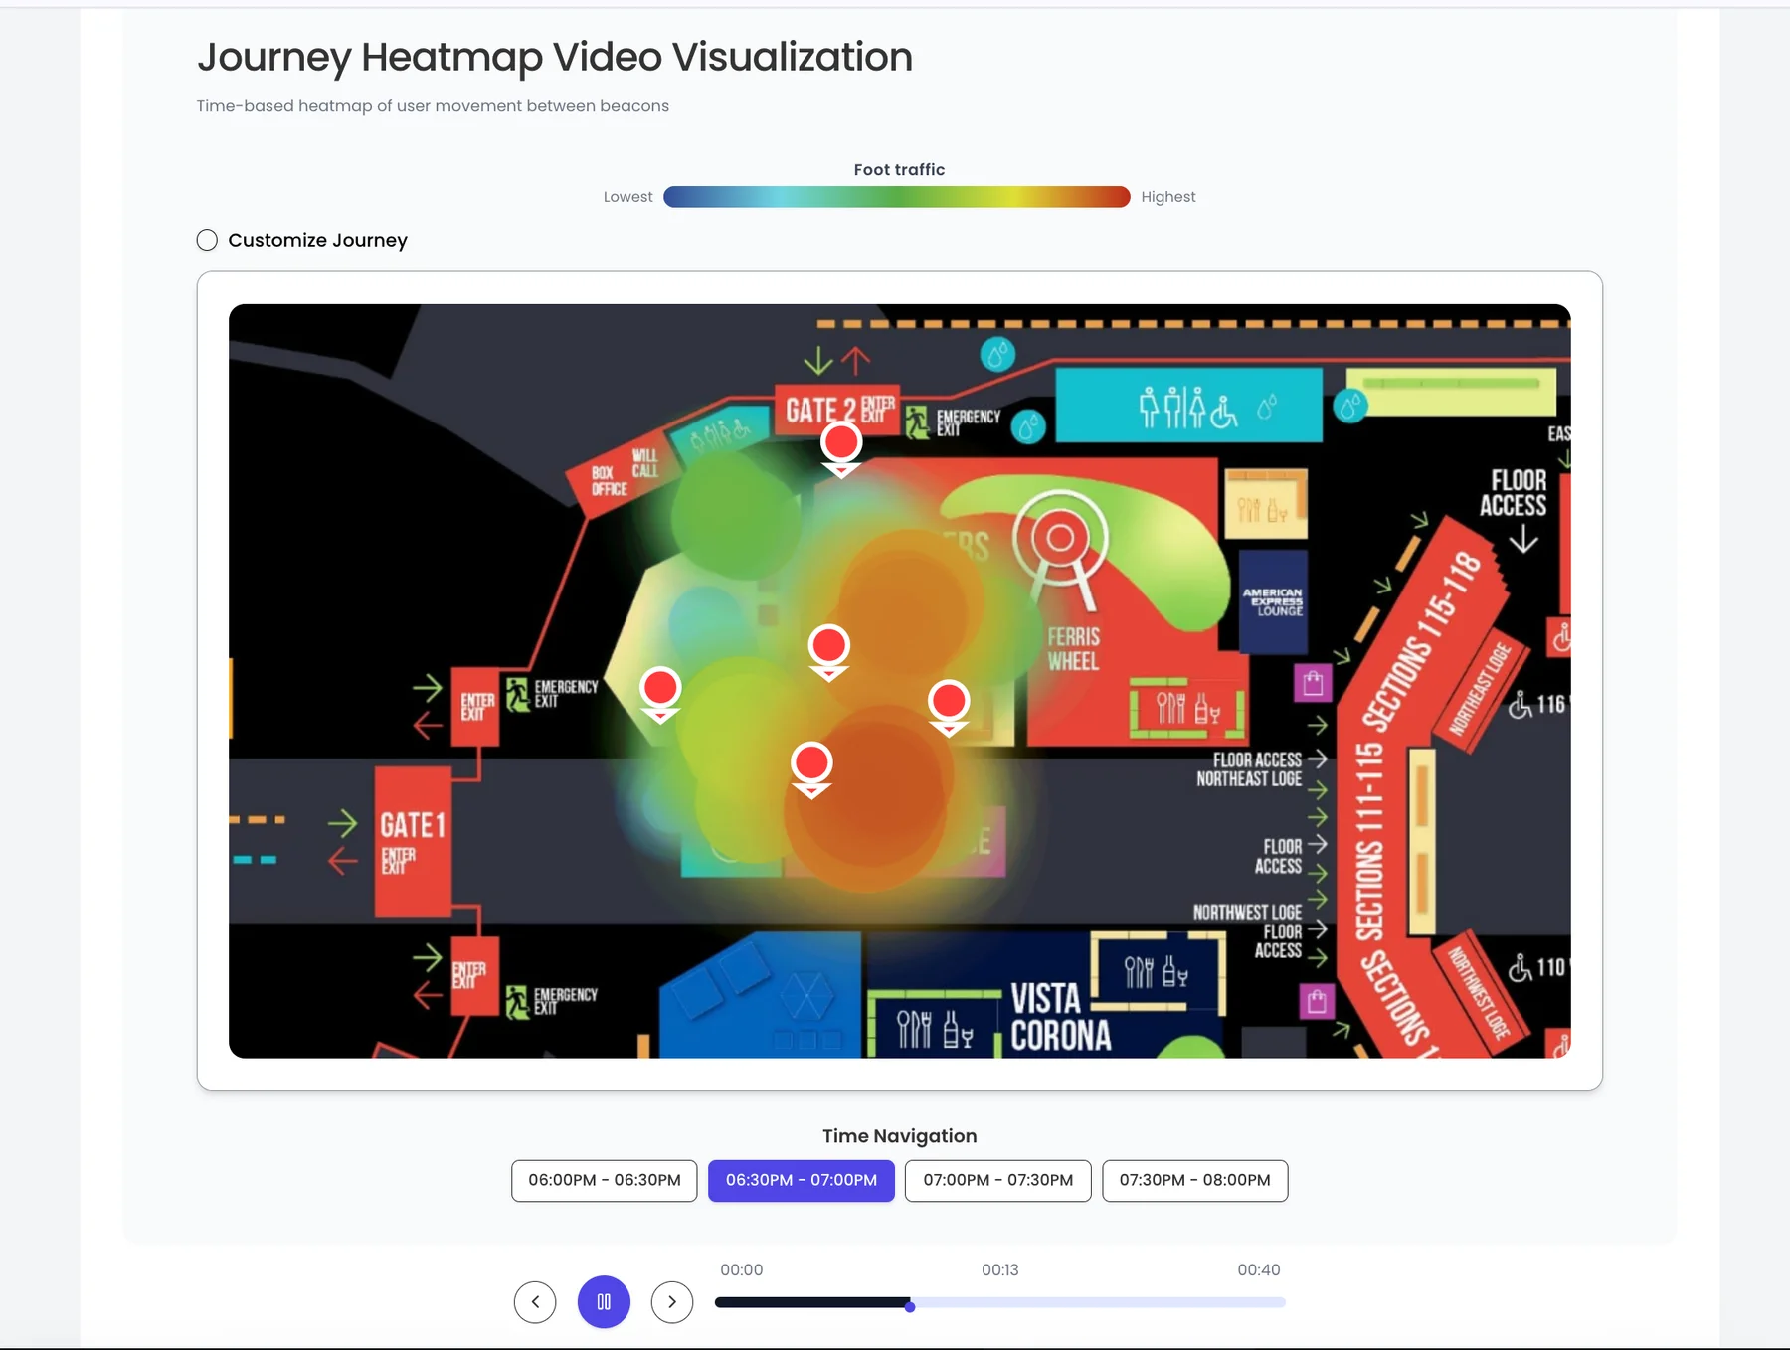Click the restroom icons in teal block
This screenshot has height=1350, width=1790.
click(x=1189, y=408)
